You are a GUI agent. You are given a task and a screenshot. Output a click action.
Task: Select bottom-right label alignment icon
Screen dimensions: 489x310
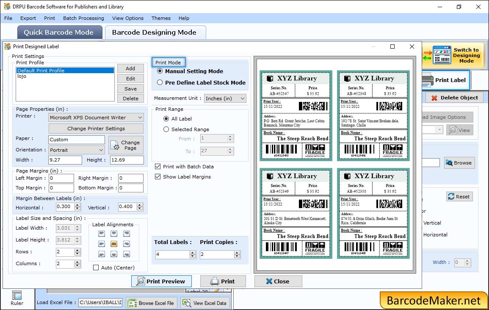(126, 254)
